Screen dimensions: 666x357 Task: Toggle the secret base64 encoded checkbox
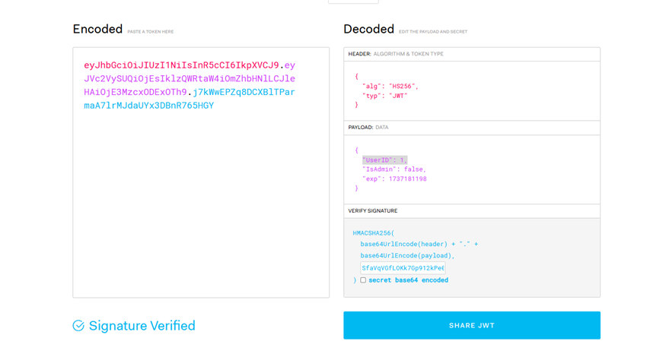pos(363,280)
